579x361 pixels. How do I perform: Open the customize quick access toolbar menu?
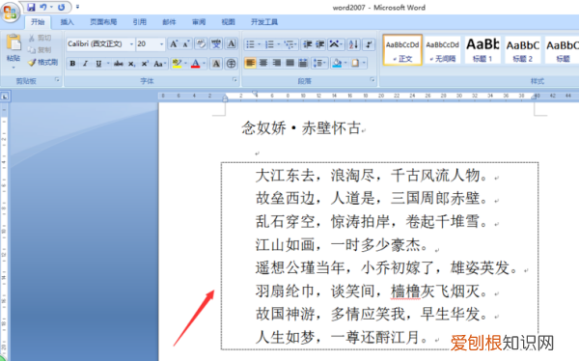[x=77, y=7]
